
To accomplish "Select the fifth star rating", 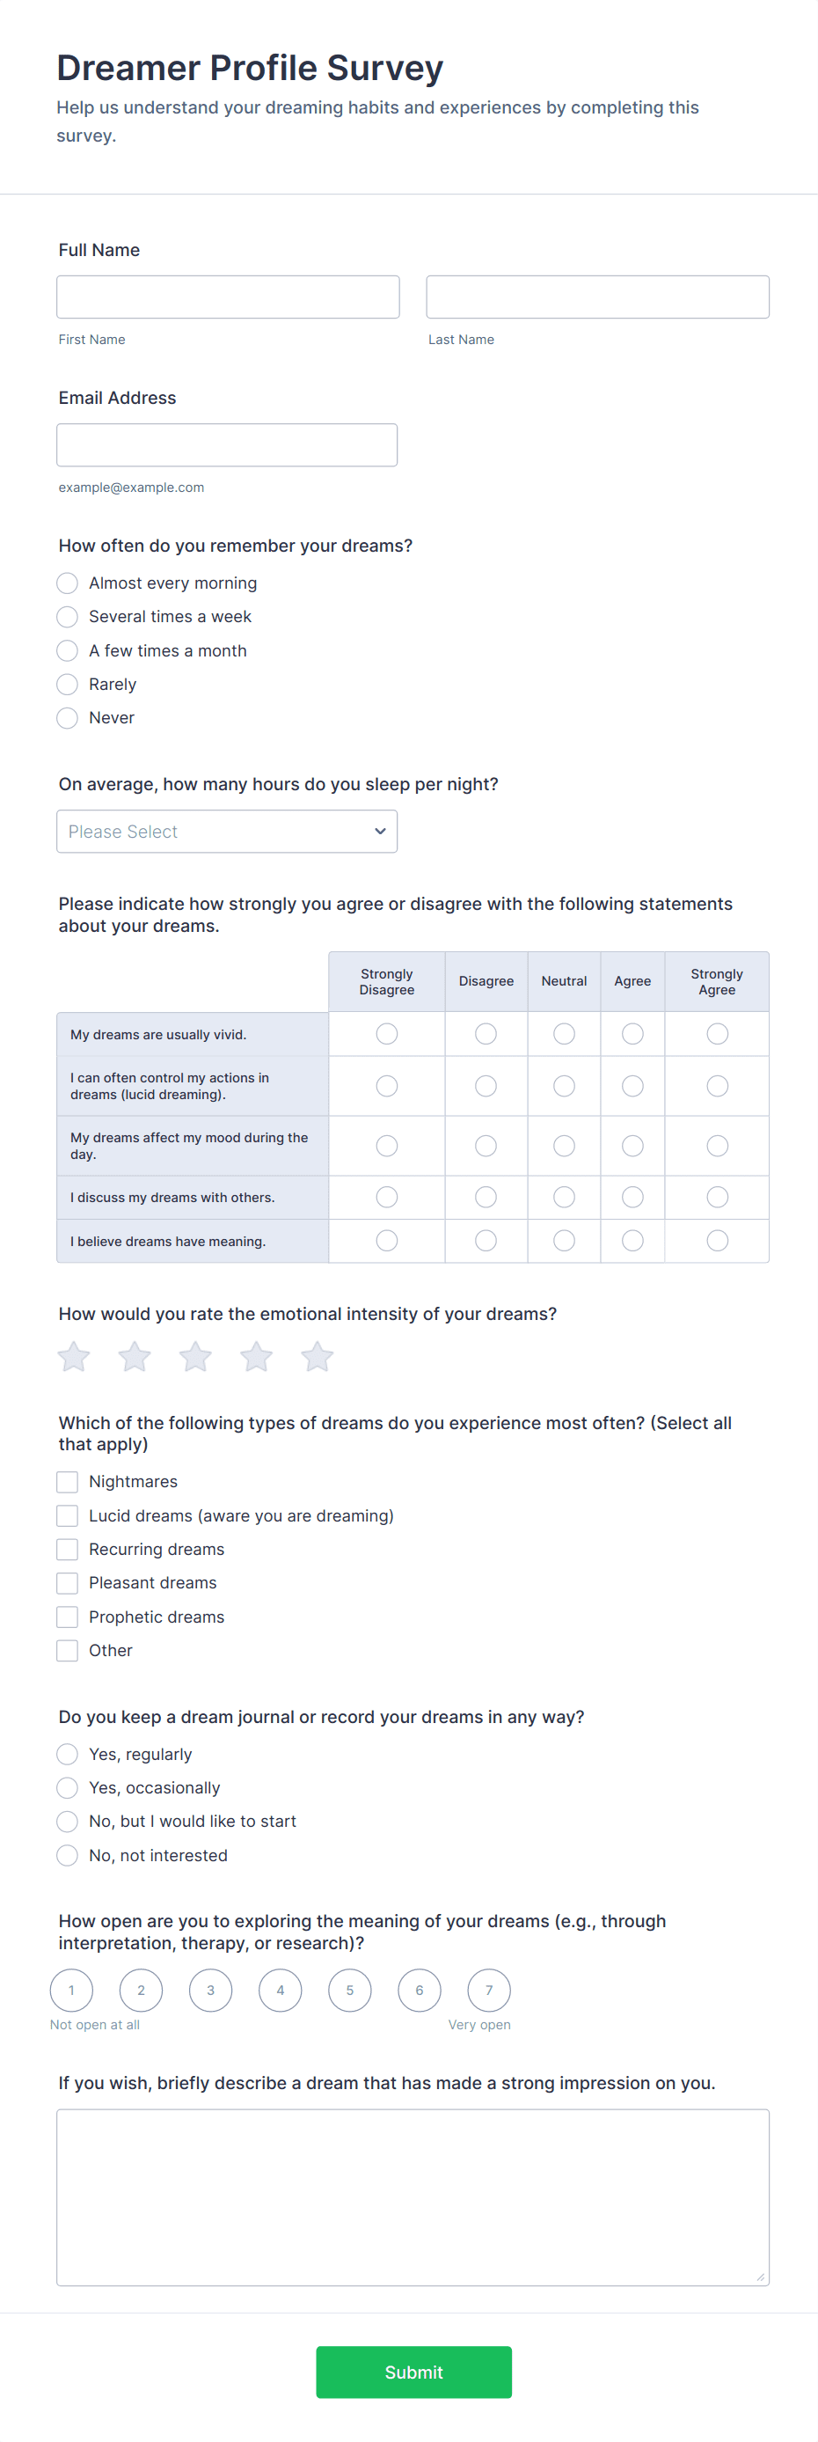I will pos(317,1357).
